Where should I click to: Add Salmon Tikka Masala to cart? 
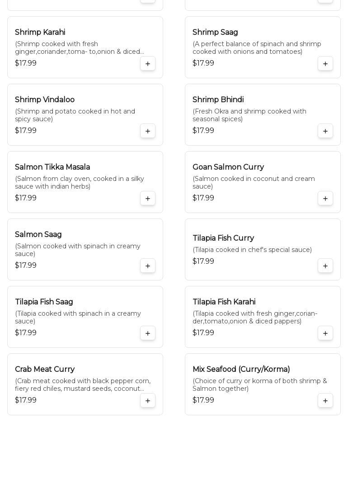pyautogui.click(x=148, y=199)
